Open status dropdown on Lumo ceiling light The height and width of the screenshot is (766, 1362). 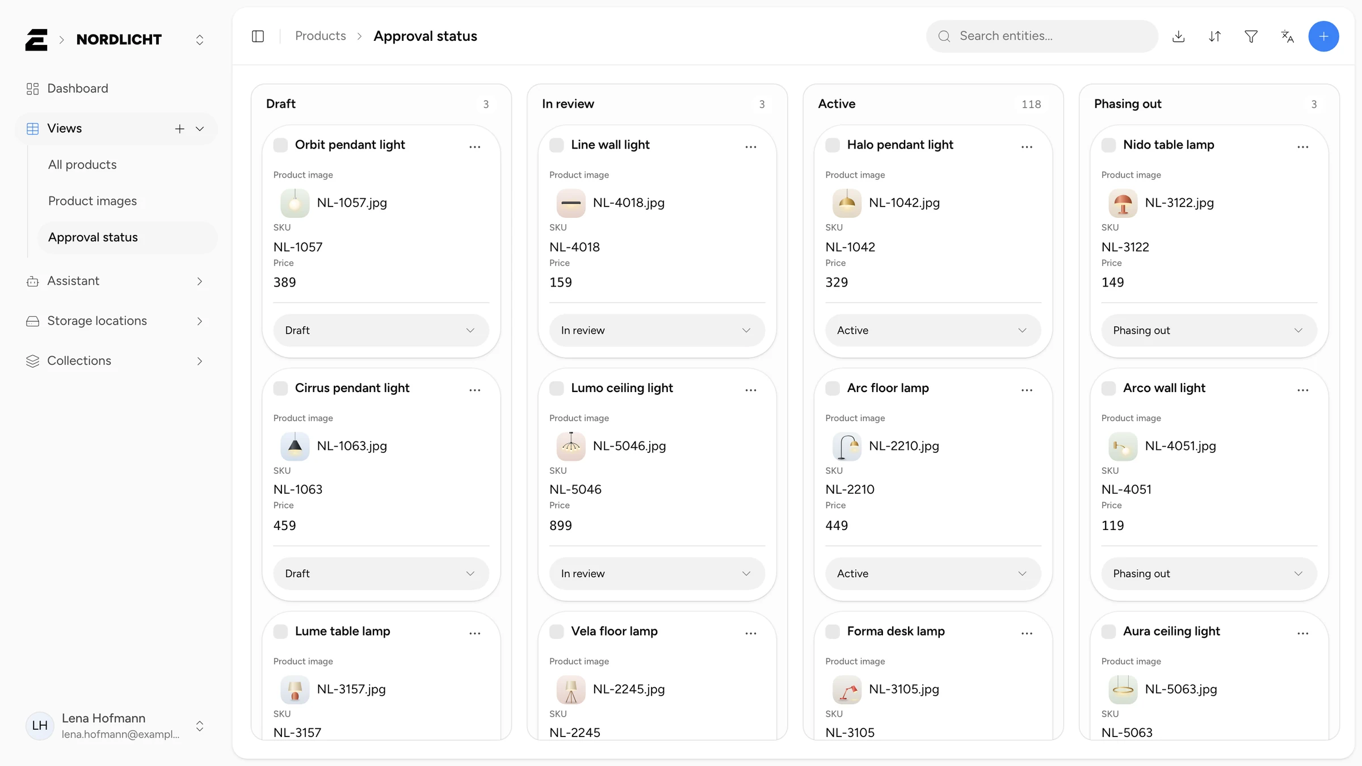pos(657,574)
